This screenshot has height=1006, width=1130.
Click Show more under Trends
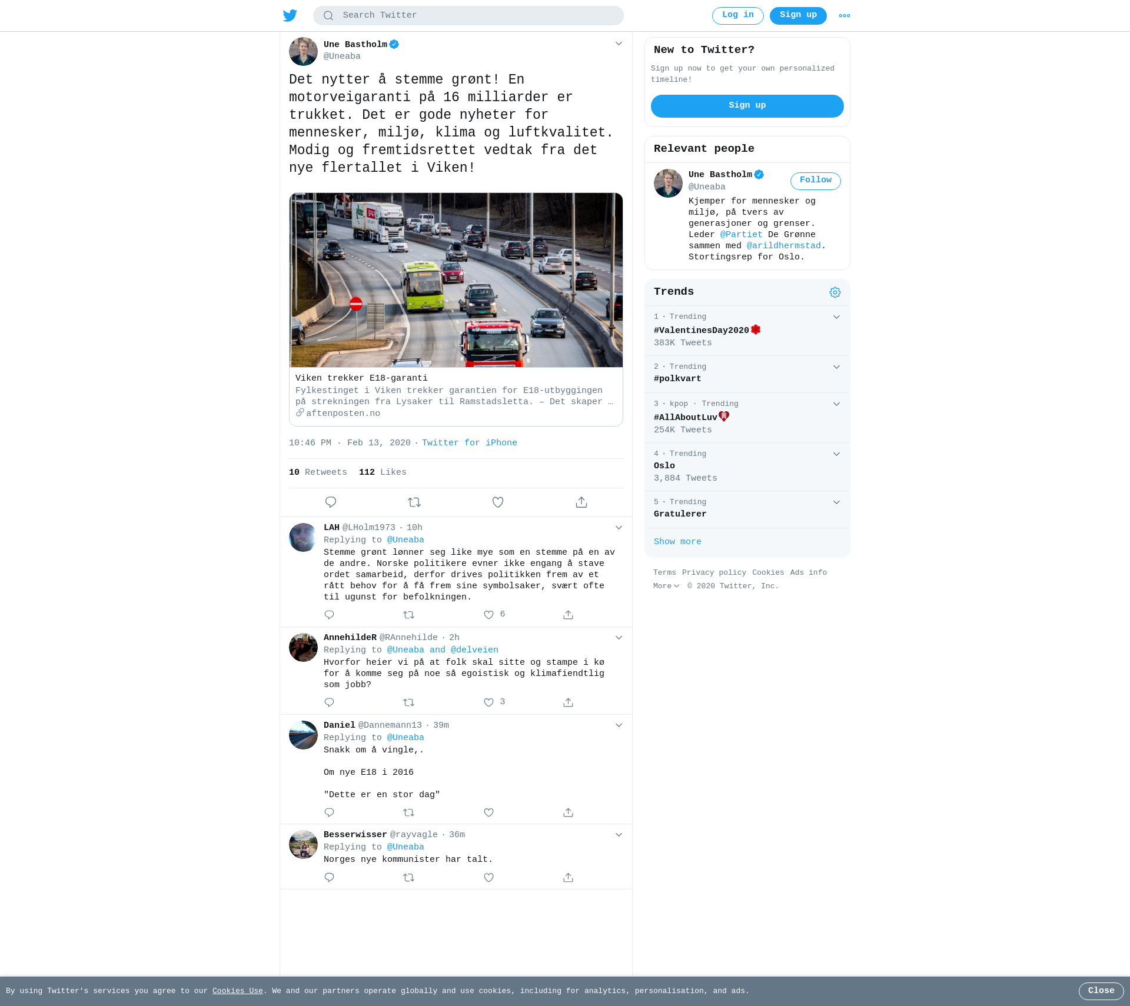677,542
